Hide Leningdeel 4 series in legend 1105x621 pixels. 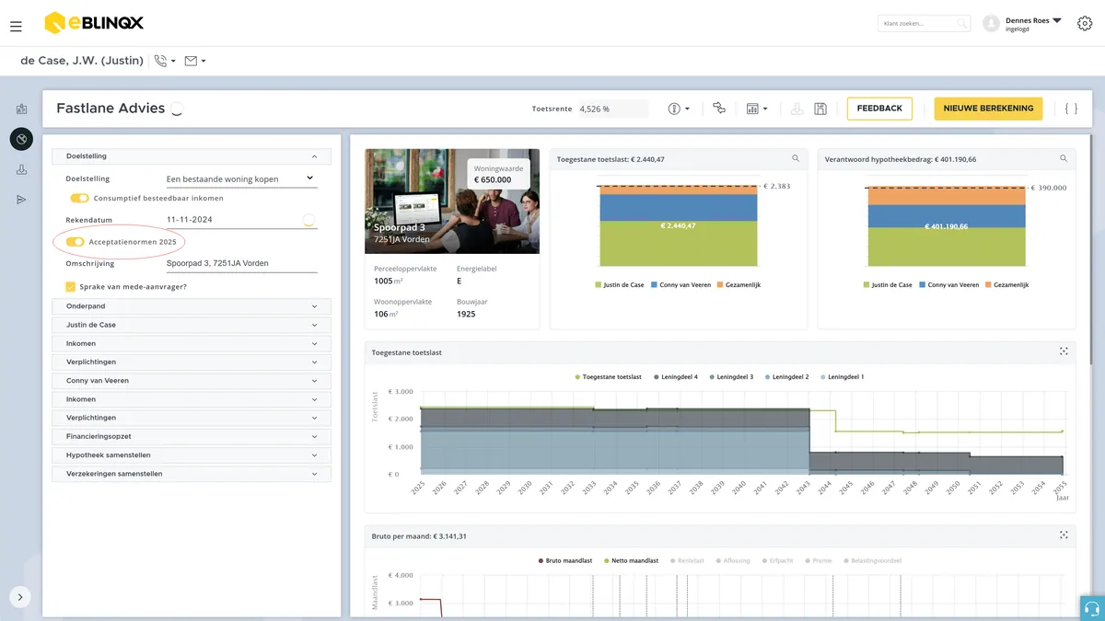pyautogui.click(x=675, y=377)
